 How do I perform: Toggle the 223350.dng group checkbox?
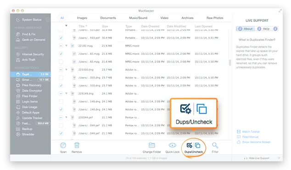pos(61,70)
